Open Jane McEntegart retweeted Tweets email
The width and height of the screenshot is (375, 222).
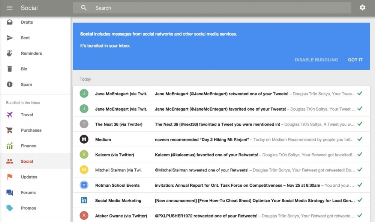click(221, 93)
